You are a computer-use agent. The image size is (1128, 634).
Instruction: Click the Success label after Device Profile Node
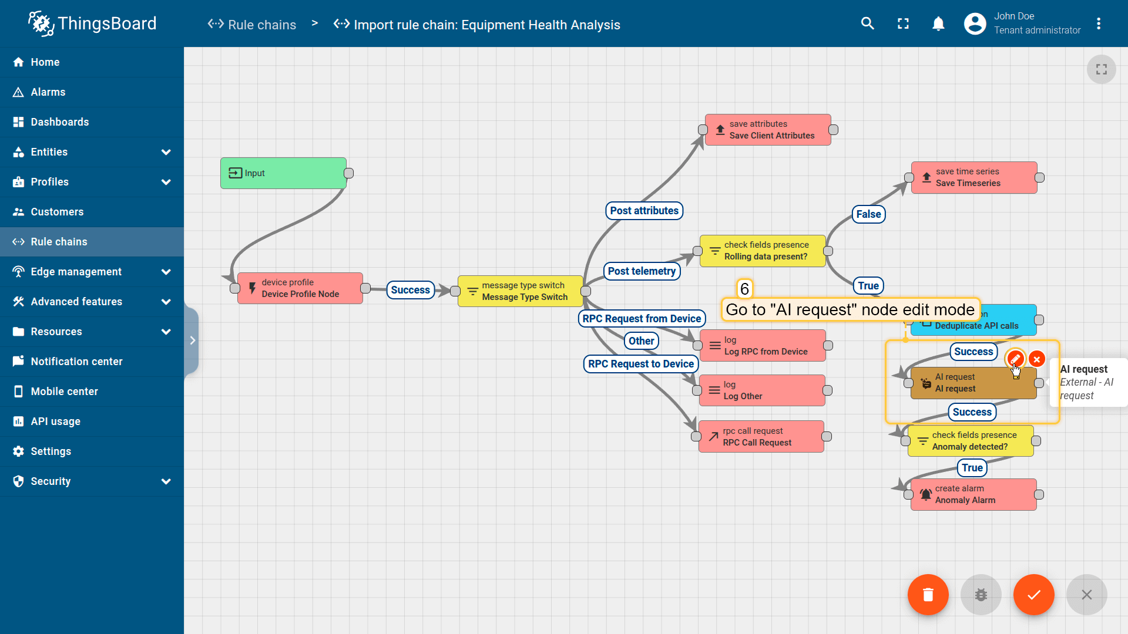point(410,290)
